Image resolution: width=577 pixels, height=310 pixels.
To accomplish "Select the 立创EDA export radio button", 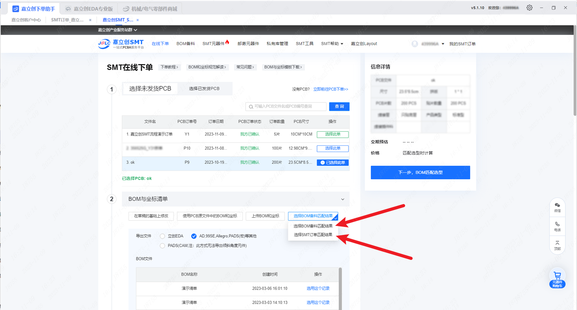I will [x=162, y=236].
